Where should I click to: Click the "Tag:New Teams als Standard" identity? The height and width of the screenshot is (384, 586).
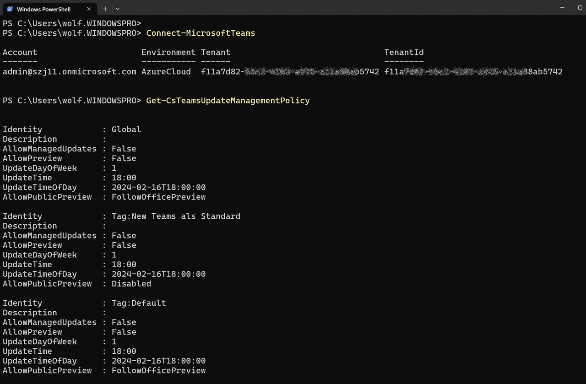click(176, 216)
